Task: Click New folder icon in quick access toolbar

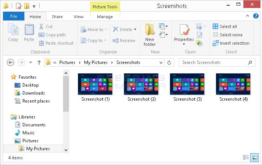Action: click(x=27, y=6)
